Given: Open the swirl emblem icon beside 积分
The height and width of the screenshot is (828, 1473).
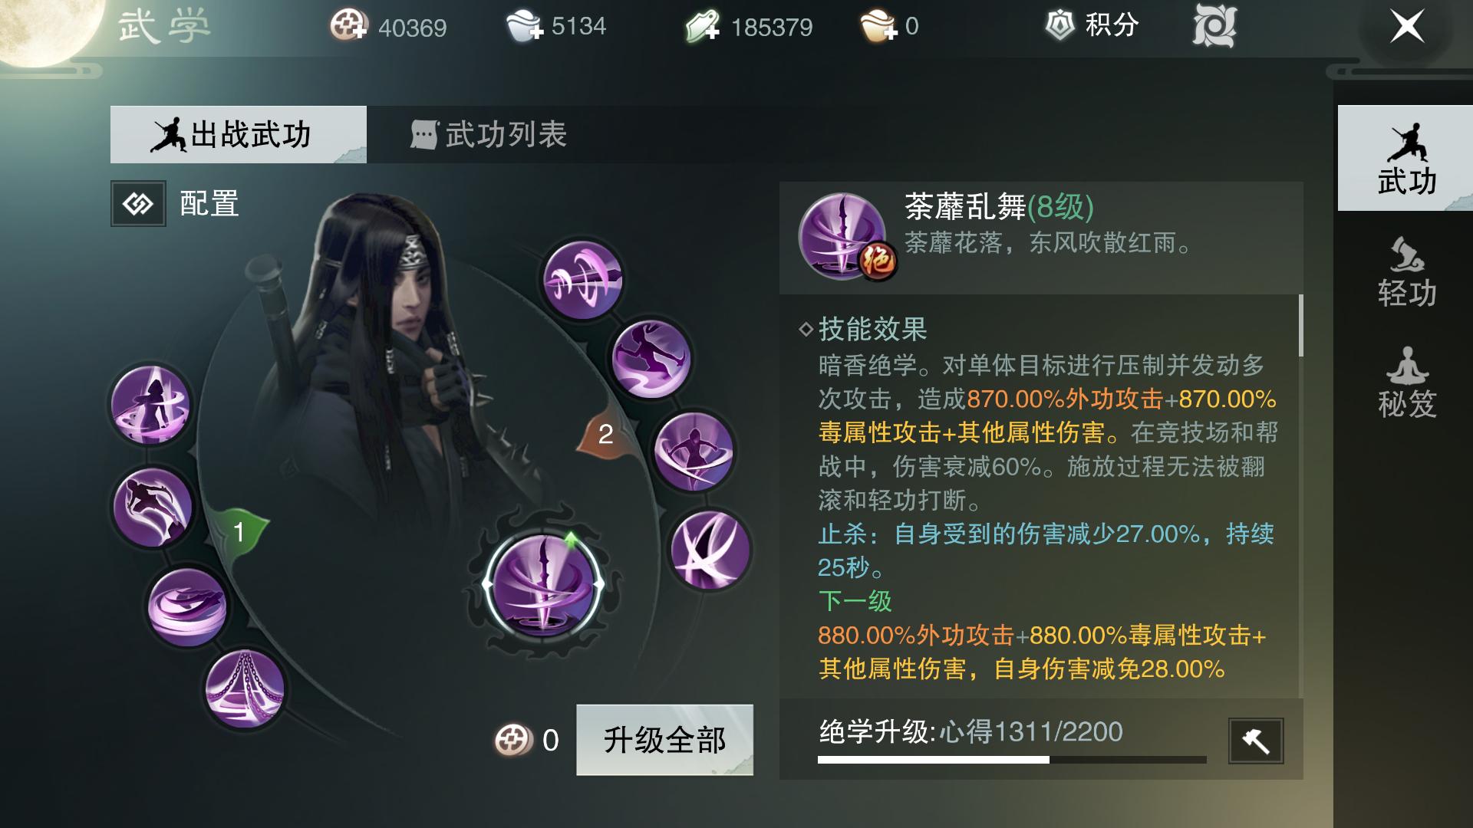Looking at the screenshot, I should [x=1214, y=26].
